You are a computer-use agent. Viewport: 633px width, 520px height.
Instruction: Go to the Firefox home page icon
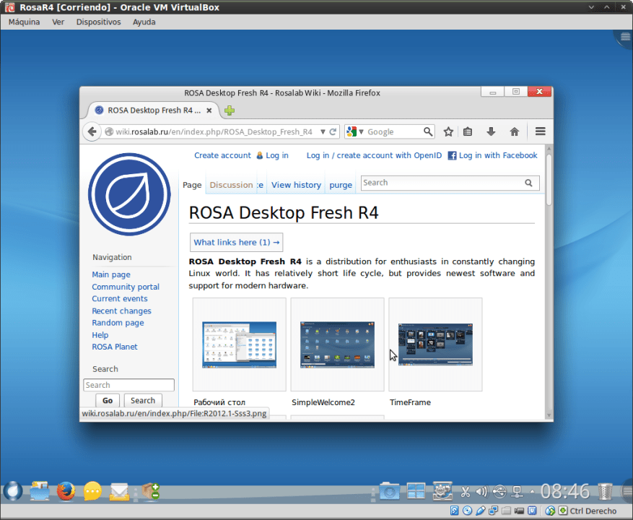tap(514, 131)
